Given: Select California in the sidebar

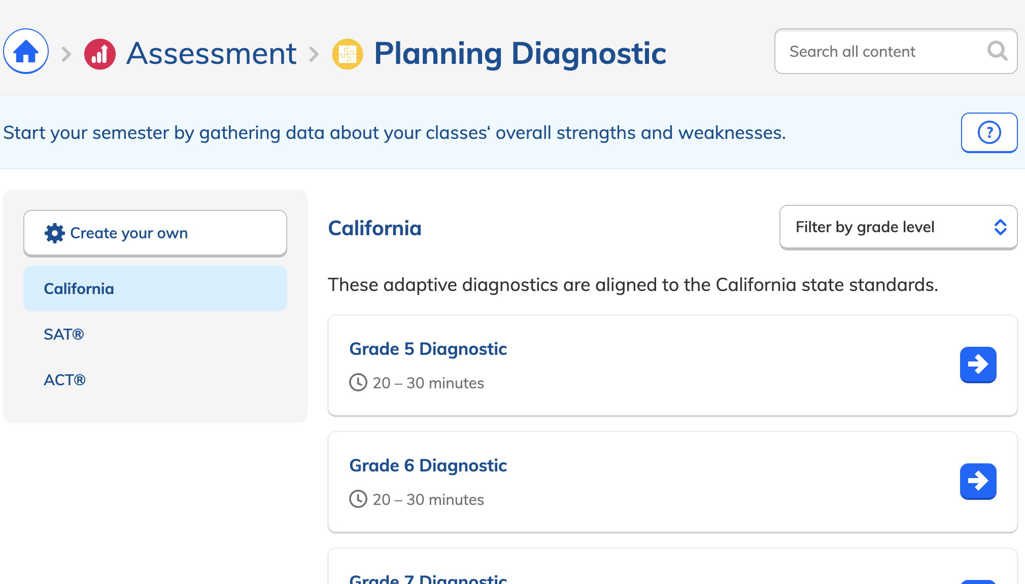Looking at the screenshot, I should coord(155,288).
